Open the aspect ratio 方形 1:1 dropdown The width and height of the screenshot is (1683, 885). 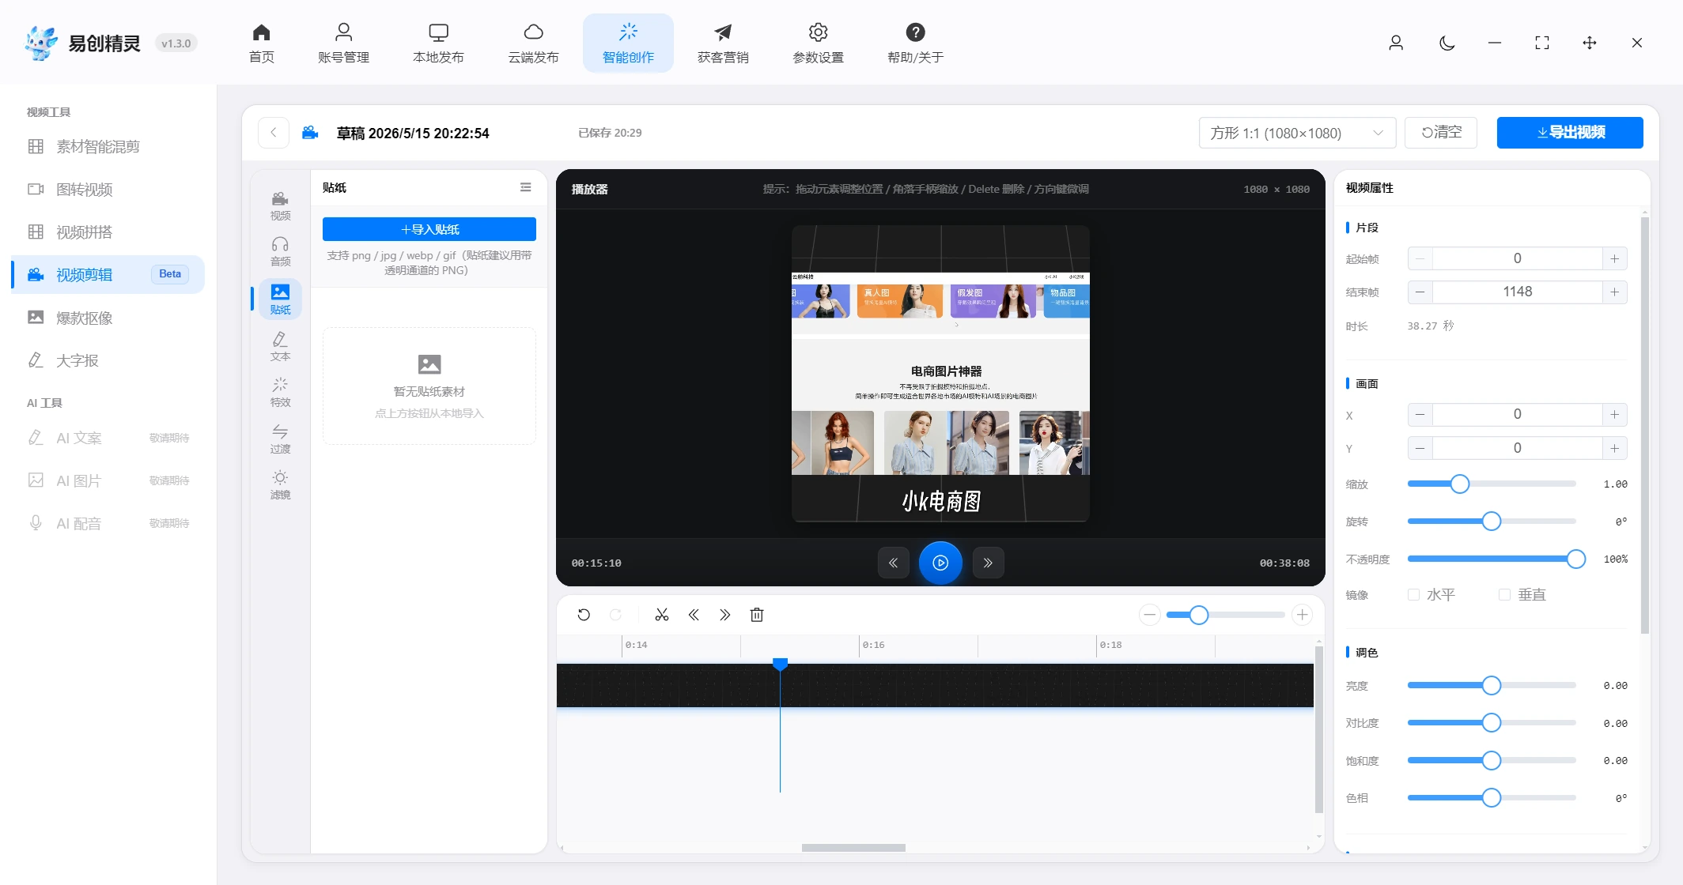click(x=1297, y=133)
